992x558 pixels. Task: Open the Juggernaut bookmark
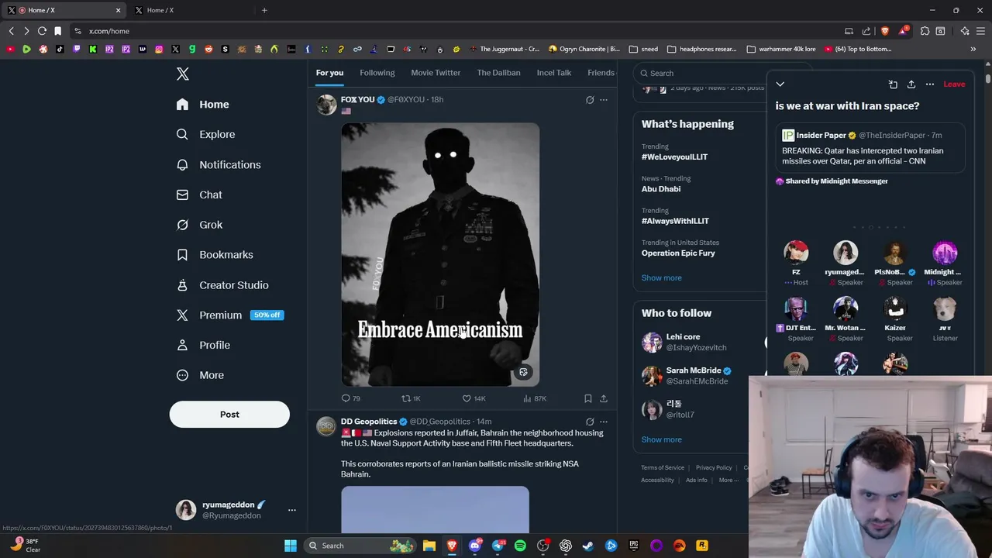[x=503, y=49]
